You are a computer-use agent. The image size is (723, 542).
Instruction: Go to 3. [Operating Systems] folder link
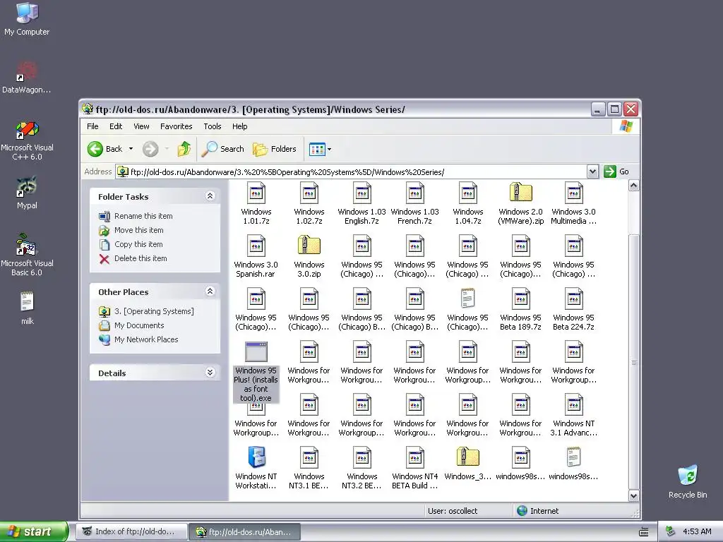click(x=154, y=311)
